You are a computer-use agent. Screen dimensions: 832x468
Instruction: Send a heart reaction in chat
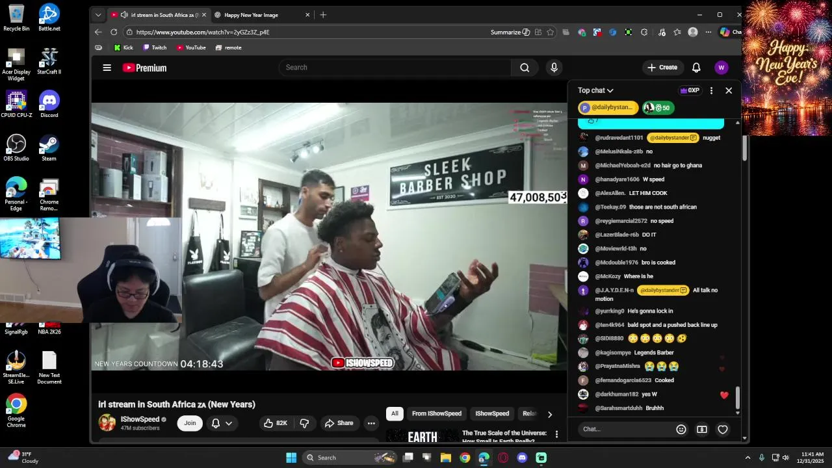723,429
